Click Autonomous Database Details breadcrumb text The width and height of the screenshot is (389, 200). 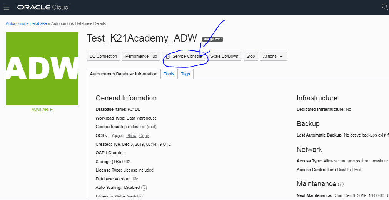[x=78, y=23]
